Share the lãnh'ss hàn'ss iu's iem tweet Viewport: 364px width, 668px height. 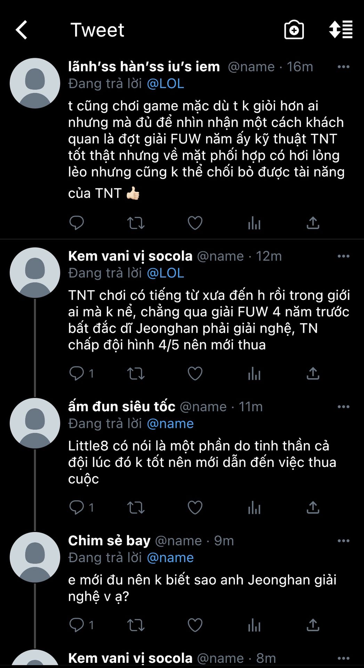tap(313, 223)
